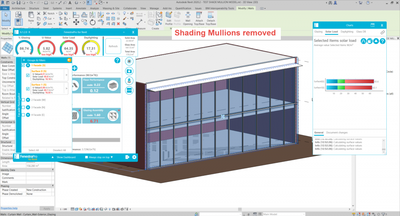Check the 2 Facade [W] checkbox
Viewport: 400px width, 216px height.
(x=23, y=100)
